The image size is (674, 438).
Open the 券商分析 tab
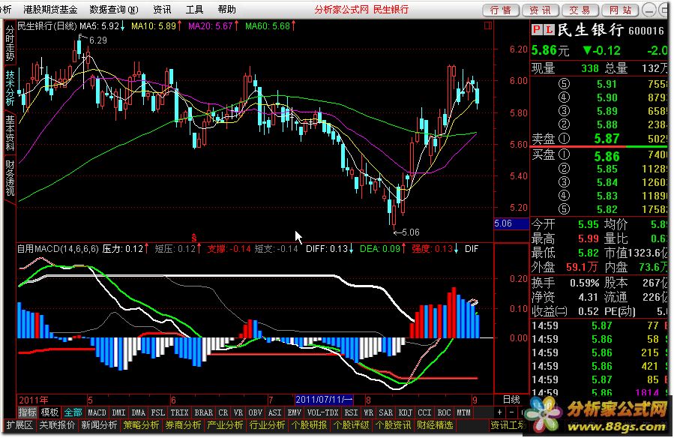click(x=183, y=425)
